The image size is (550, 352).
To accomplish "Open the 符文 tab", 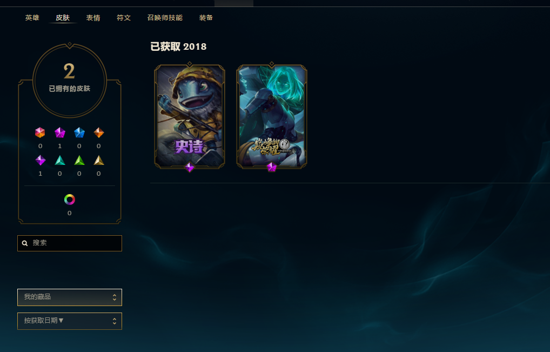I will (x=124, y=17).
